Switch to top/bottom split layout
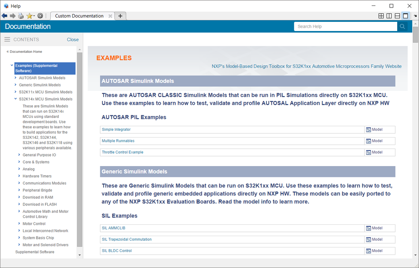Viewport: 419px width, 268px height. tap(397, 16)
